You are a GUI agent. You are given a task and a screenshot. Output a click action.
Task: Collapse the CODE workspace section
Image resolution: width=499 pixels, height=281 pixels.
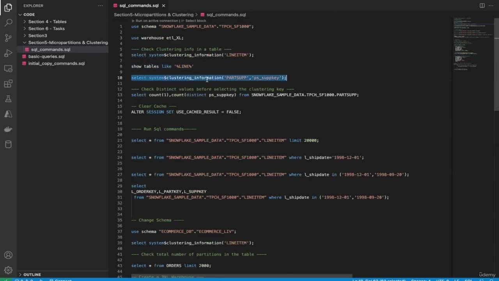[x=20, y=14]
